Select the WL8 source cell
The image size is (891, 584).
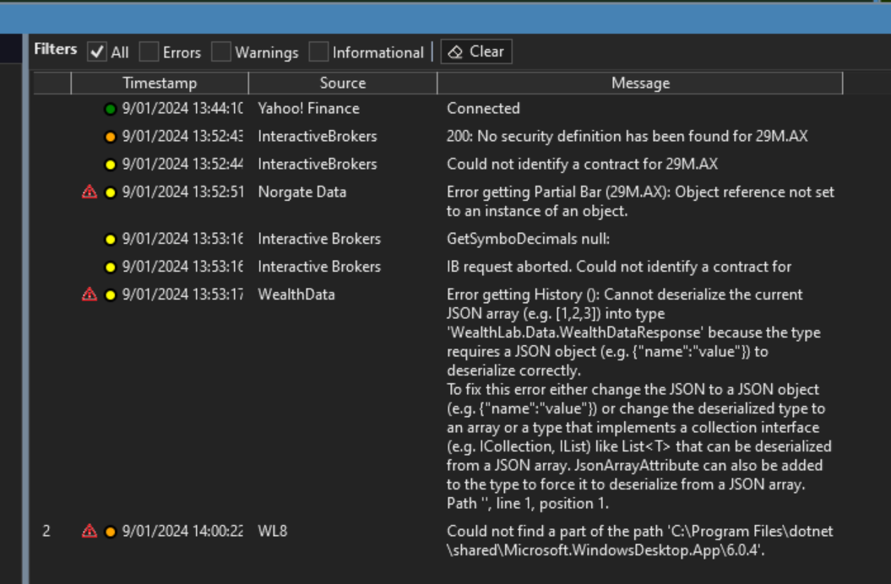point(272,531)
